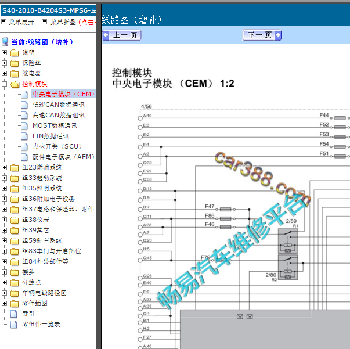
Task: Expand the 说明 folder node
Action: [x=4, y=52]
